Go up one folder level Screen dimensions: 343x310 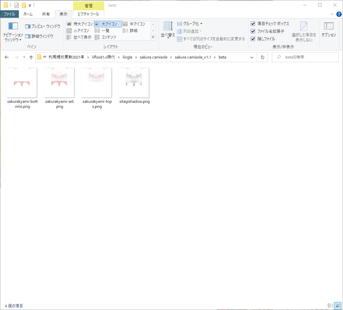point(31,57)
